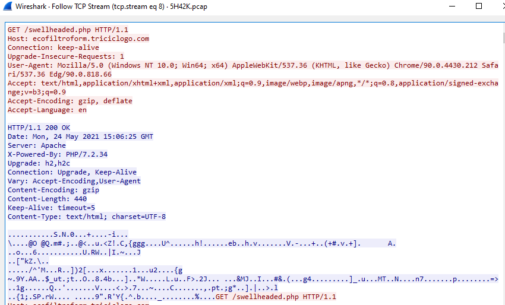Click the 'Upgrade: h2,h2c' header line
505x305 pixels.
pyautogui.click(x=39, y=163)
